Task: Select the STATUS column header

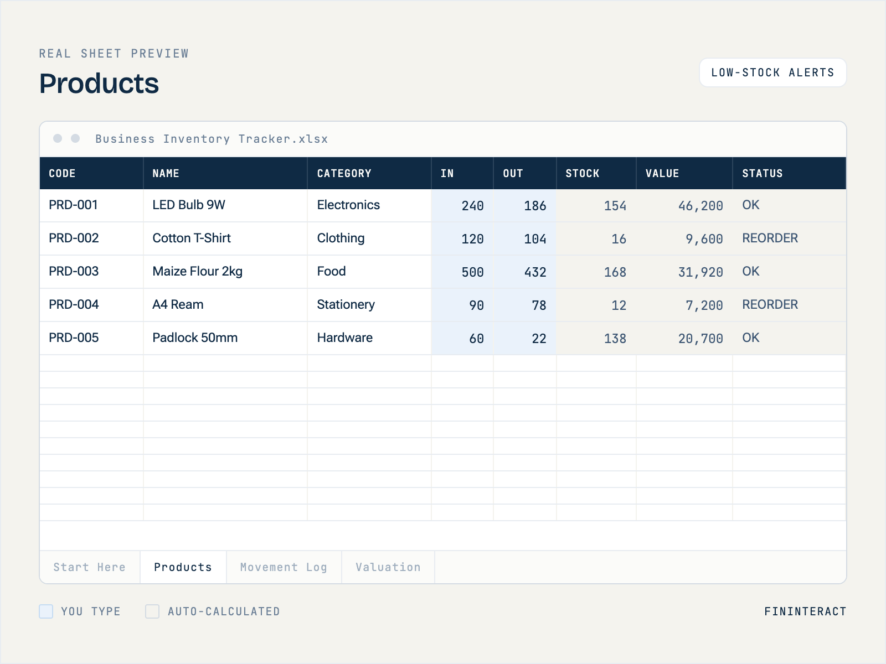Action: (x=790, y=173)
